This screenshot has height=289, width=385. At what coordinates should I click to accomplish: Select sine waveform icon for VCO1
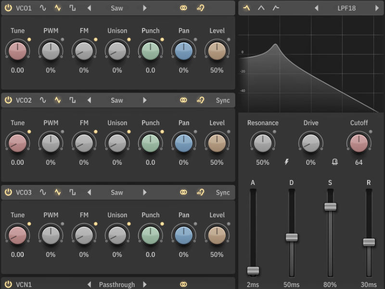(43, 8)
